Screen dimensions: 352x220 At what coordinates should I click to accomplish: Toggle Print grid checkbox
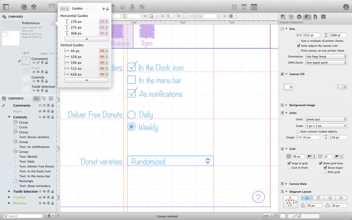pos(325,172)
